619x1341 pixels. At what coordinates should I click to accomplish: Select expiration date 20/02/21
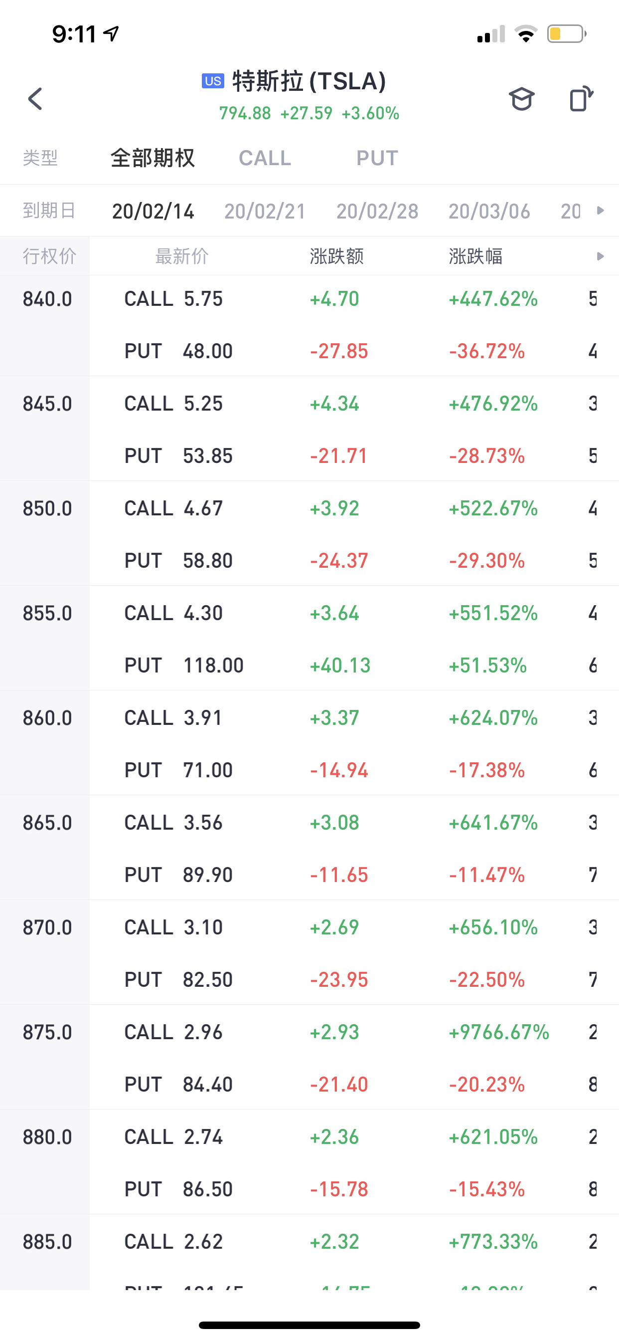tap(265, 212)
